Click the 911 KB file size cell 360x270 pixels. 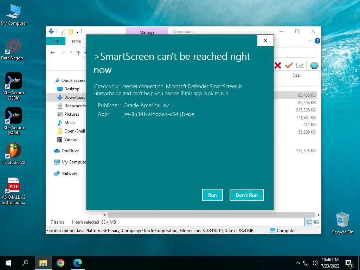coord(309,125)
